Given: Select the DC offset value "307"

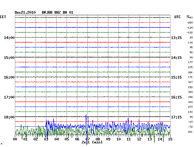Looking at the screenshot, I should (190, 82).
